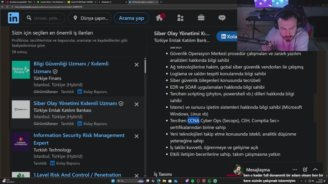Open the LinkedIn home logo
Image resolution: width=328 pixels, height=184 pixels.
tap(13, 18)
